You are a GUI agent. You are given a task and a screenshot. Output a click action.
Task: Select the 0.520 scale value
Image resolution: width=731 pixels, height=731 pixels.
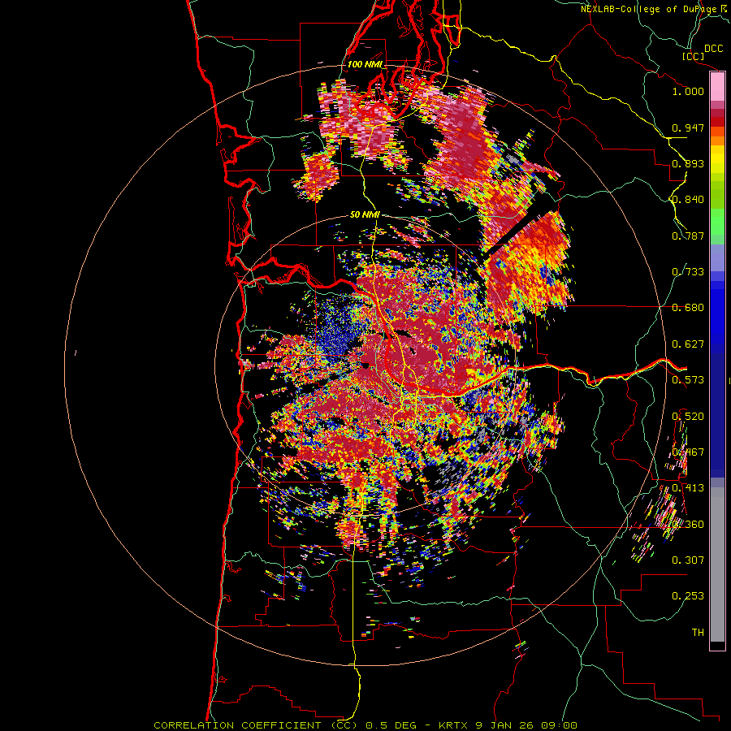688,417
